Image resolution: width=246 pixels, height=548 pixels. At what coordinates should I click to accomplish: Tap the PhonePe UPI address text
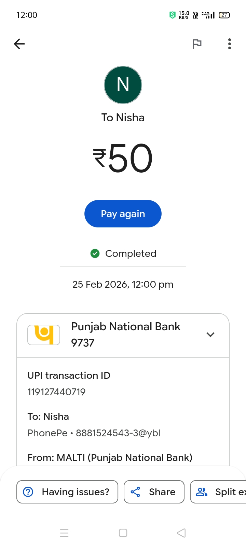[94, 433]
